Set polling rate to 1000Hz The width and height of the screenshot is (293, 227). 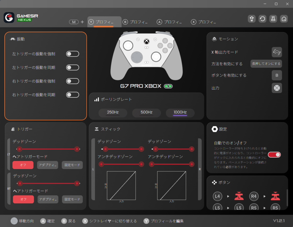180,113
